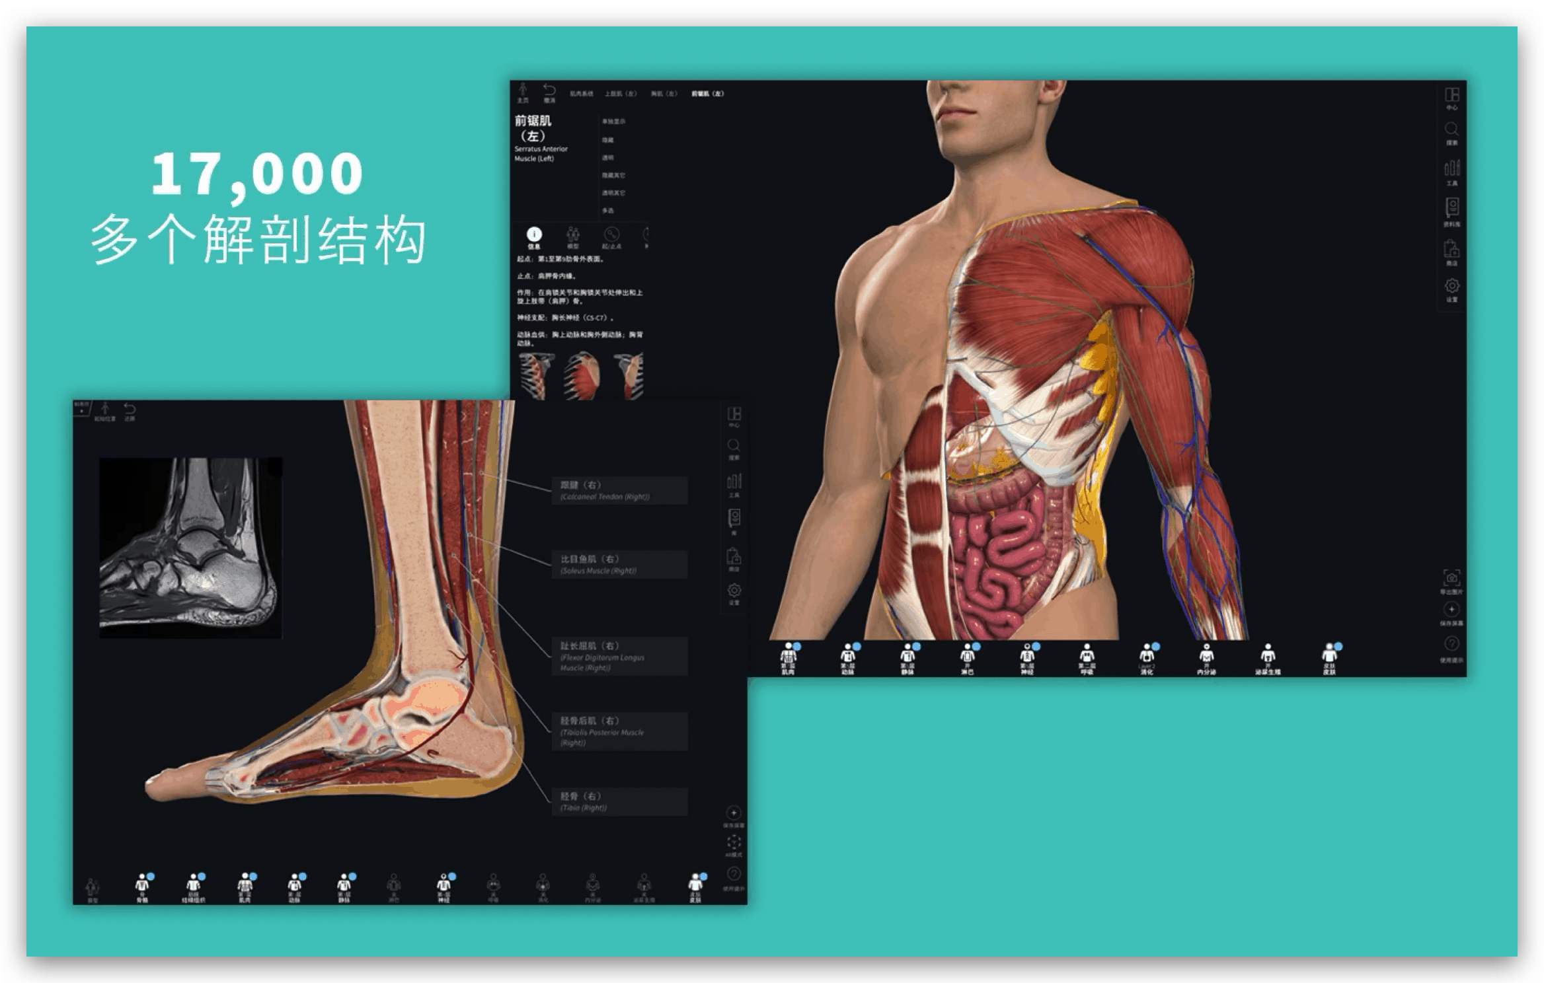The height and width of the screenshot is (983, 1544).
Task: Select 前锯肌（左） breadcrumb
Action: click(x=707, y=94)
